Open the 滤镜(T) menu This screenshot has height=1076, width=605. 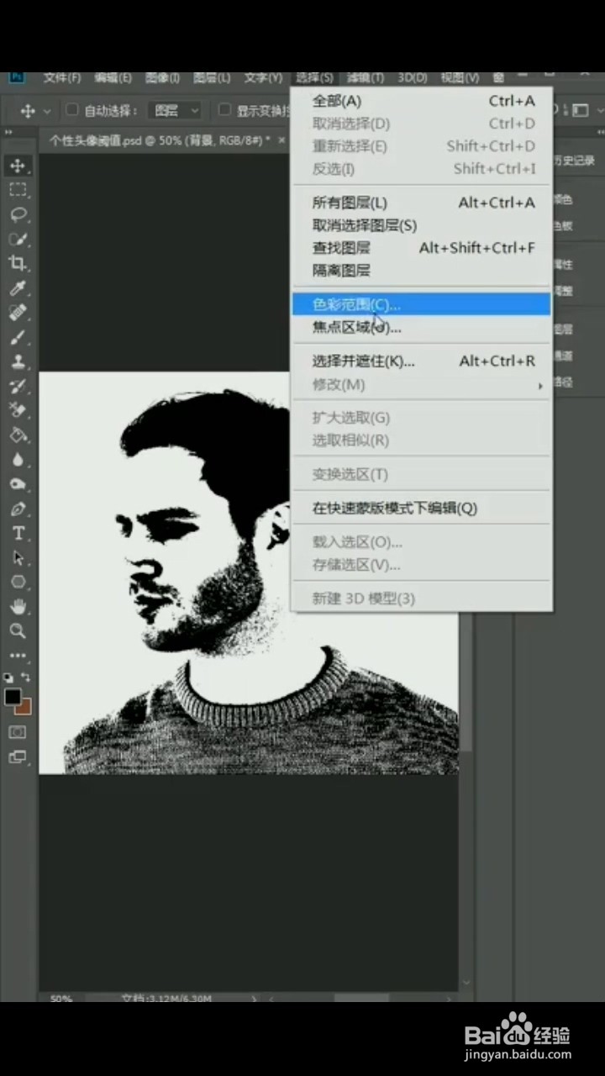pyautogui.click(x=366, y=77)
